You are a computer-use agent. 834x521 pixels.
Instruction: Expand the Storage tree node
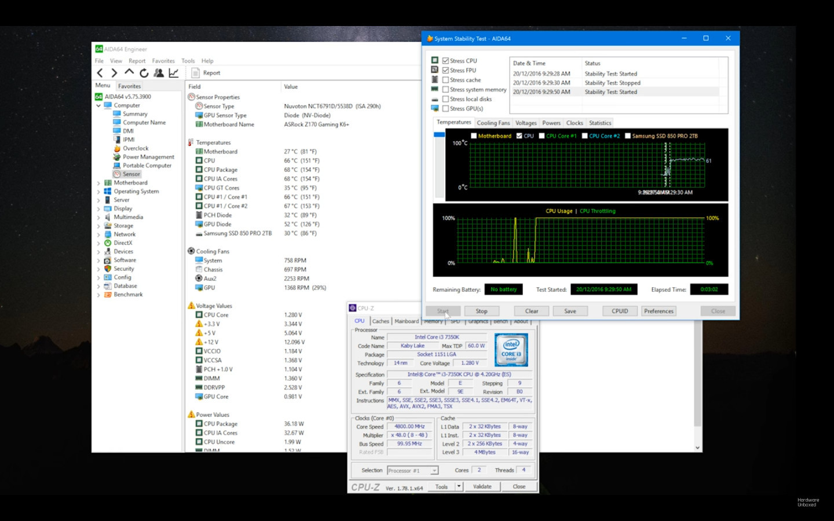pos(98,226)
